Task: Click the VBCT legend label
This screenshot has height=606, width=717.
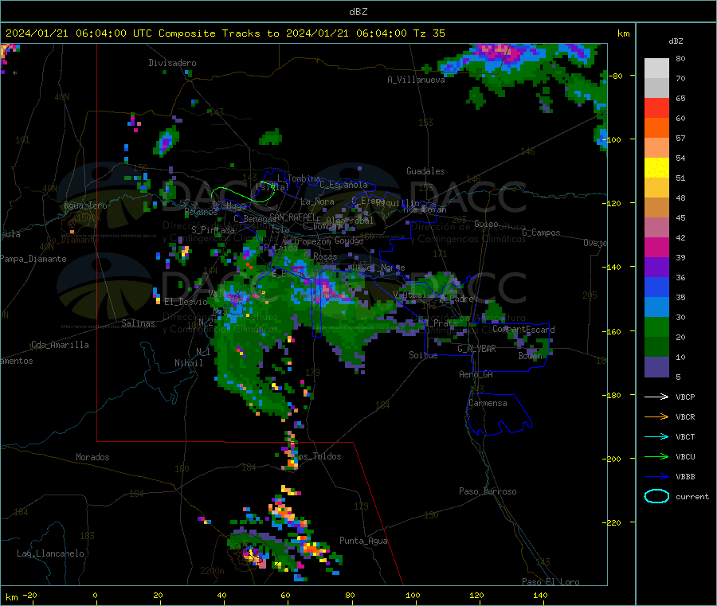Action: point(685,436)
